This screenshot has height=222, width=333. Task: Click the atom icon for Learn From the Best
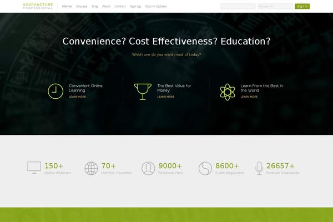click(228, 92)
